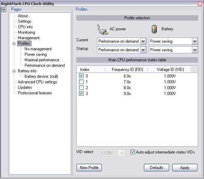Screen dimensions: 204x179
Task: Open Current Battery profile dropdown
Action: coord(195,41)
